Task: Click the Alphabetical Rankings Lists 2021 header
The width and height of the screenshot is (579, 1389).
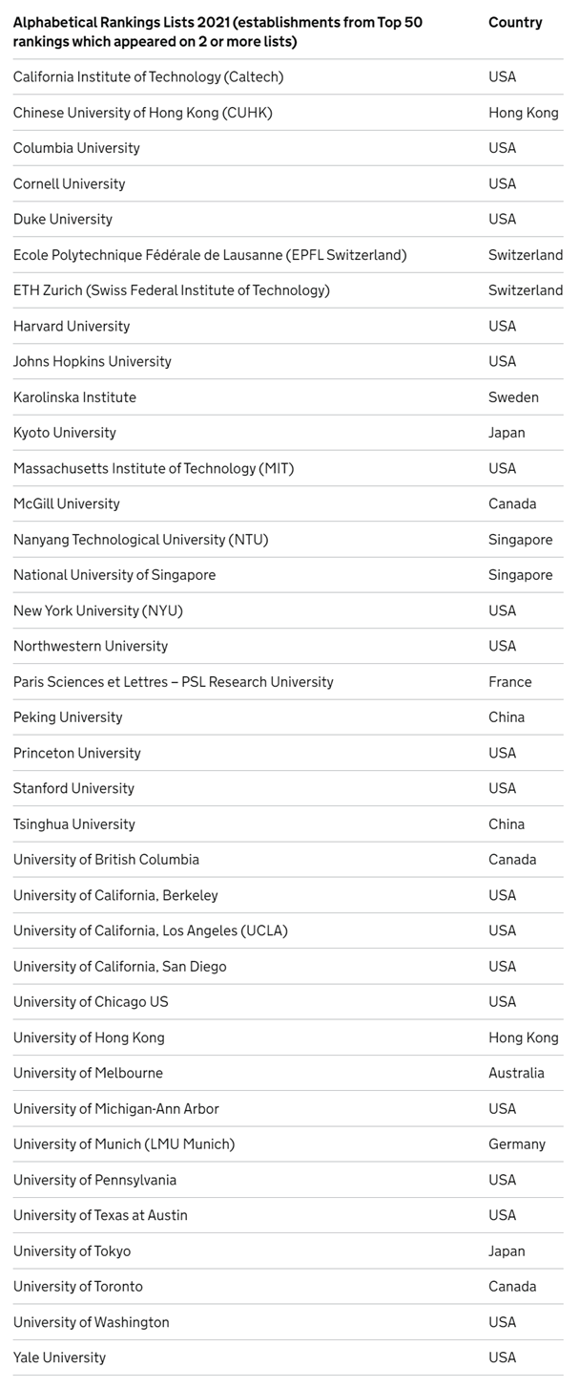Action: (217, 32)
